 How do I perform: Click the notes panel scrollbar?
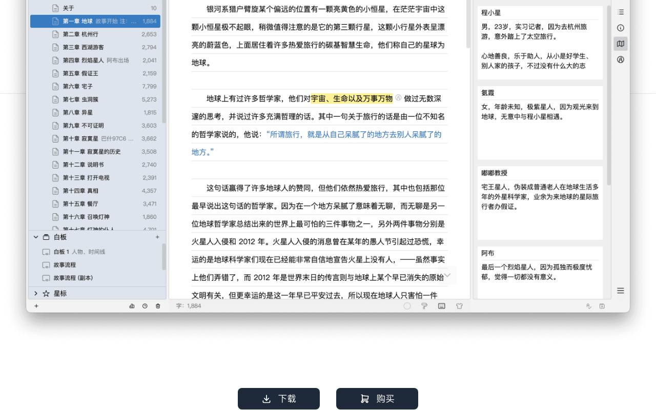609,95
